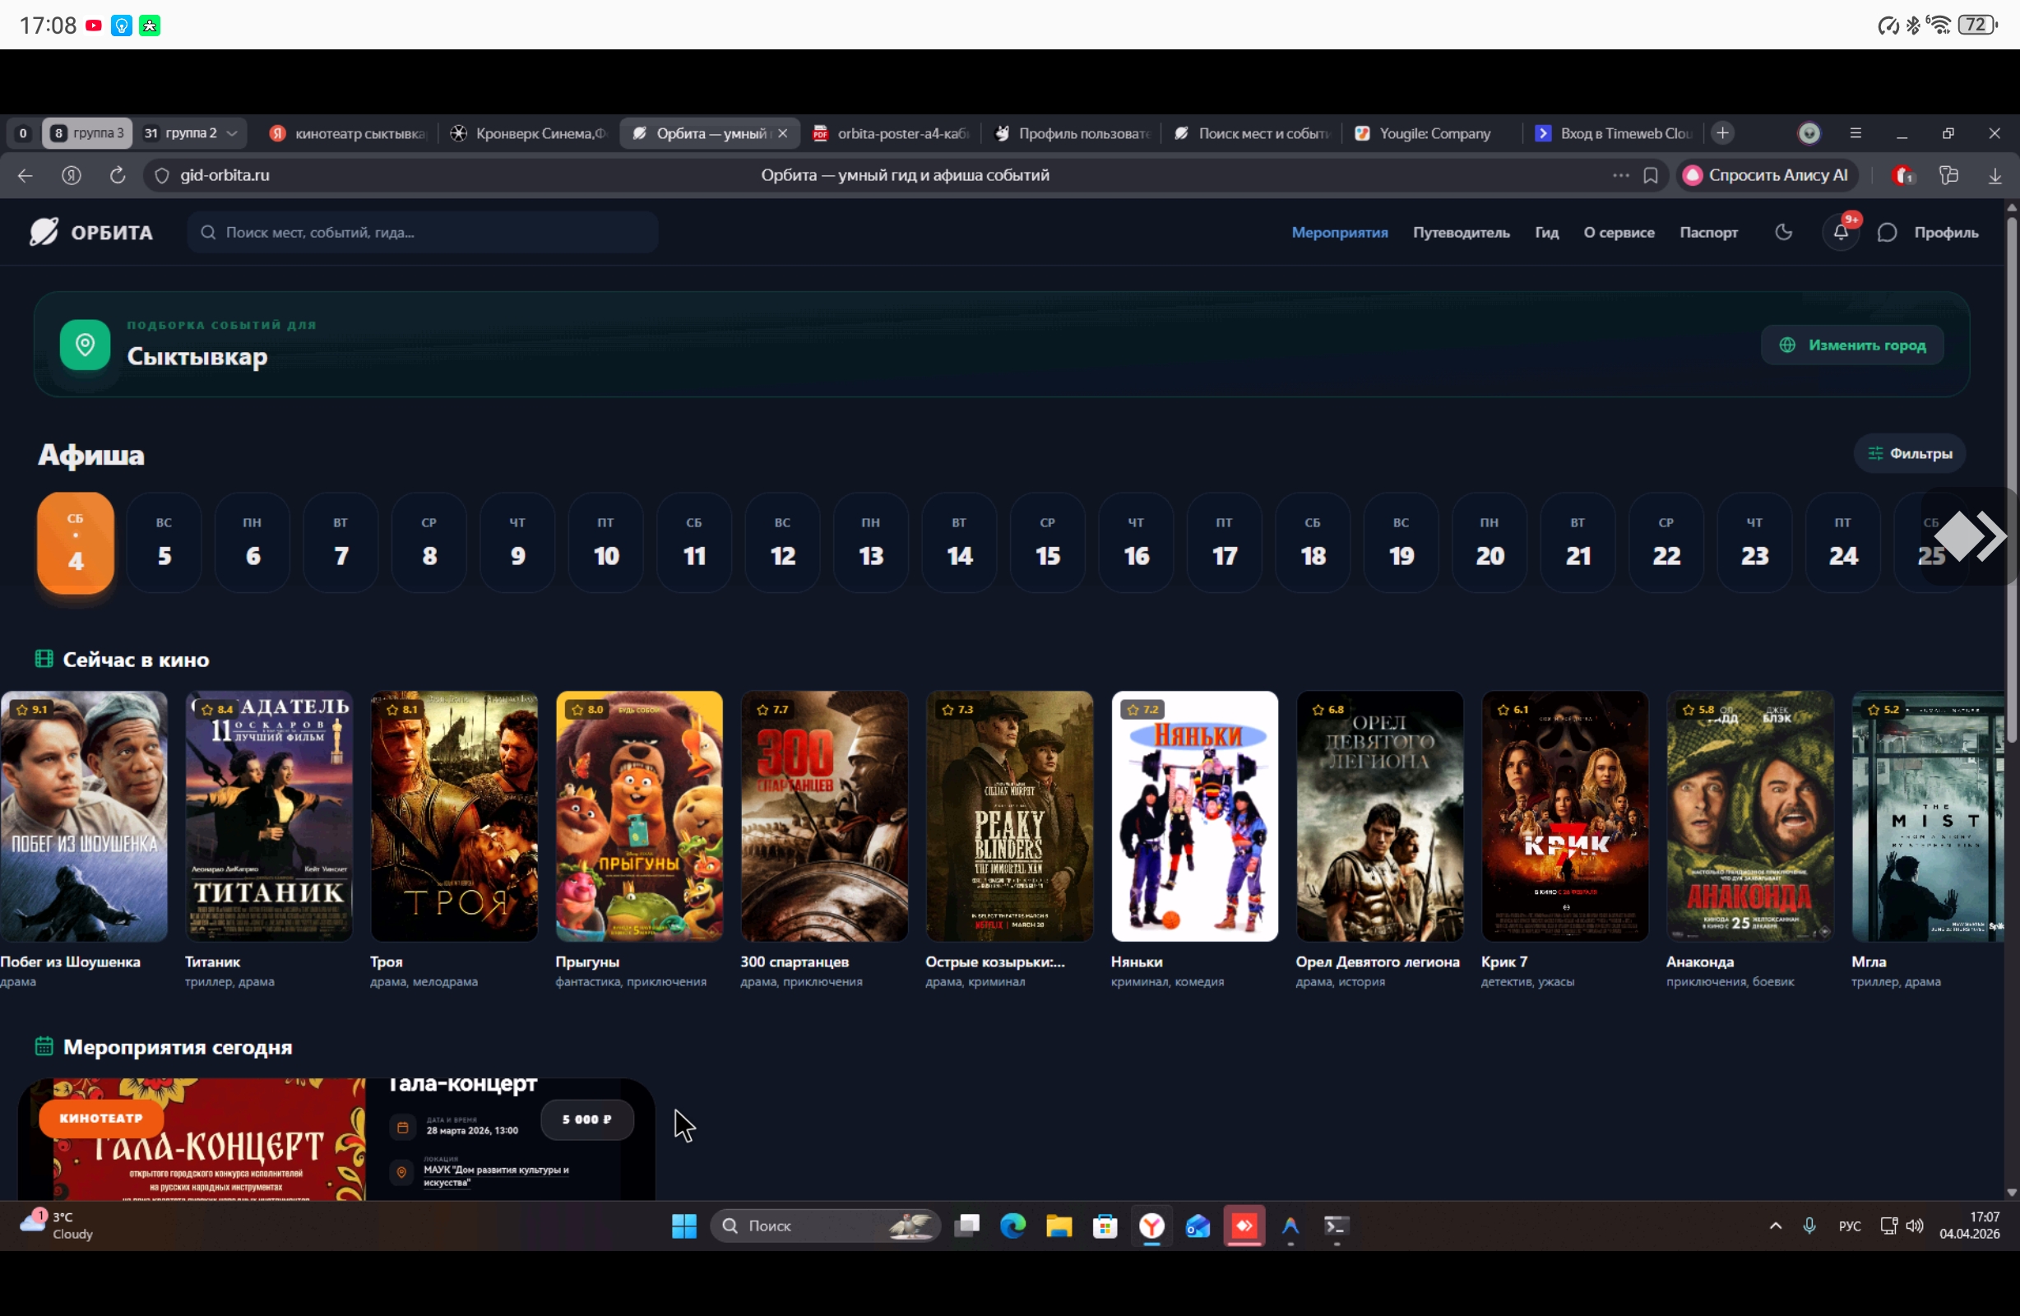Viewport: 2020px width, 1316px height.
Task: Open the Прыгуны movie poster
Action: click(x=639, y=816)
